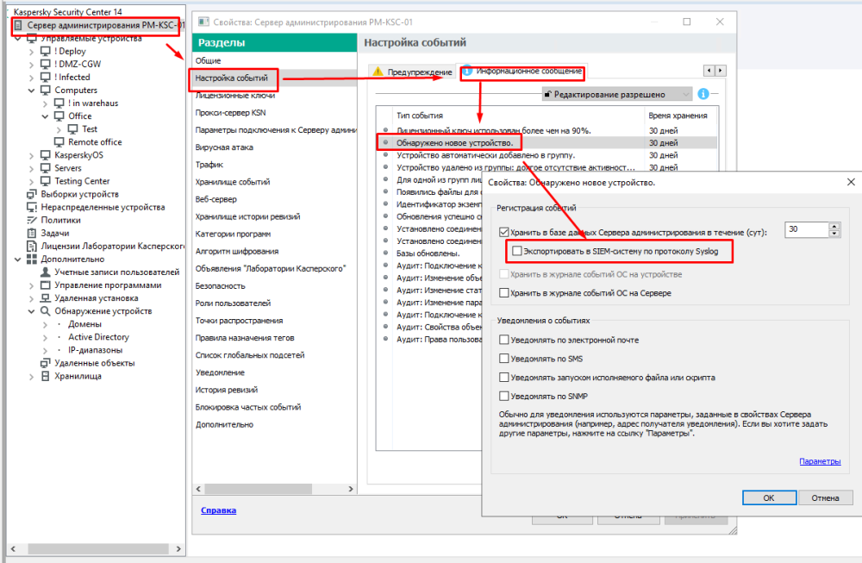Open the Хранилище событий section
Image resolution: width=862 pixels, height=563 pixels.
coord(233,182)
